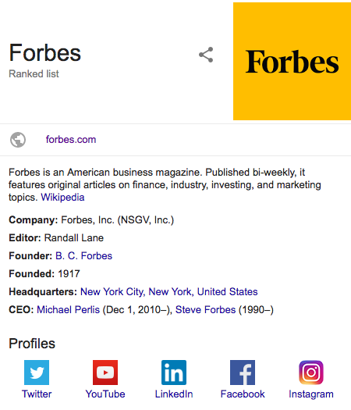351x410 pixels.
Task: Open the Twitter profile icon
Action: point(37,373)
